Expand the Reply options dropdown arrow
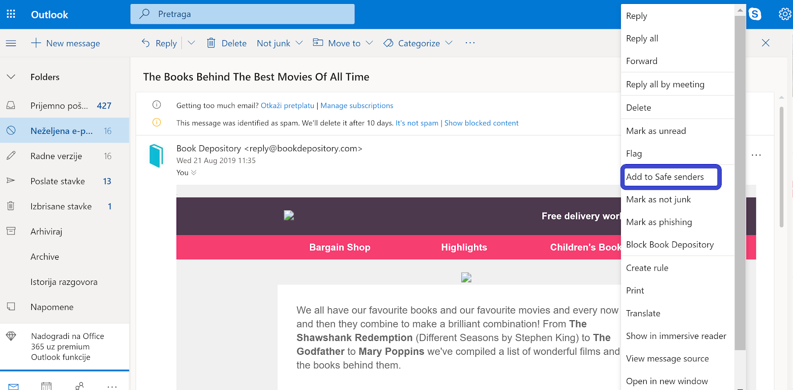 click(191, 43)
